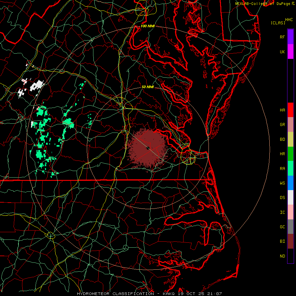Image resolution: width=296 pixels, height=296 pixels.
Task: Click the HA legend label
Action: [282, 110]
